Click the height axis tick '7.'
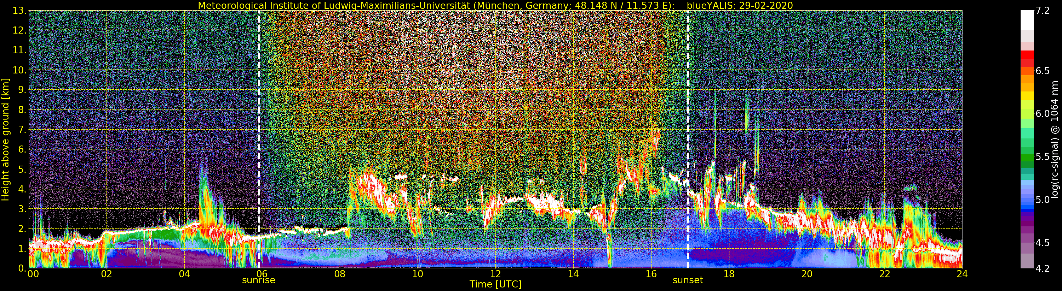The image size is (1062, 291). point(22,130)
